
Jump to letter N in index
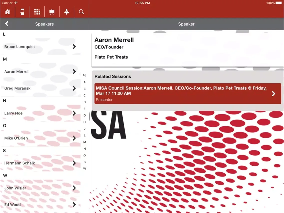84,149
